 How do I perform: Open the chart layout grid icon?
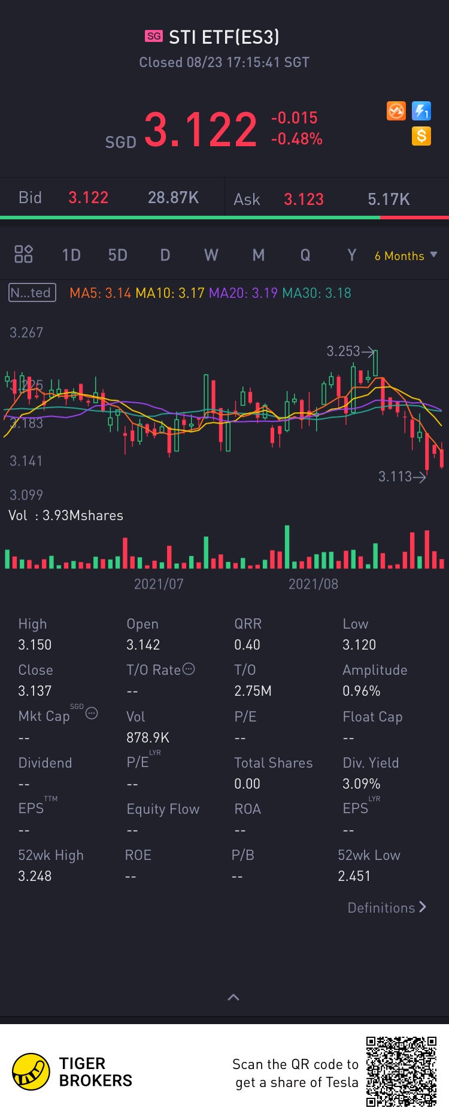coord(23,254)
